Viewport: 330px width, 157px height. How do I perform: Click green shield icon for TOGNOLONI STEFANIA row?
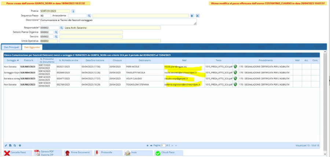tap(235, 84)
